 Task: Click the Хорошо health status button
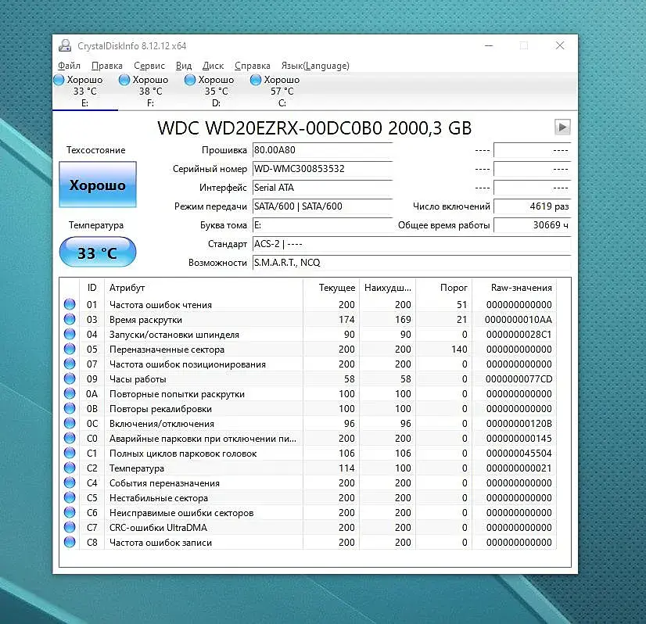point(98,185)
